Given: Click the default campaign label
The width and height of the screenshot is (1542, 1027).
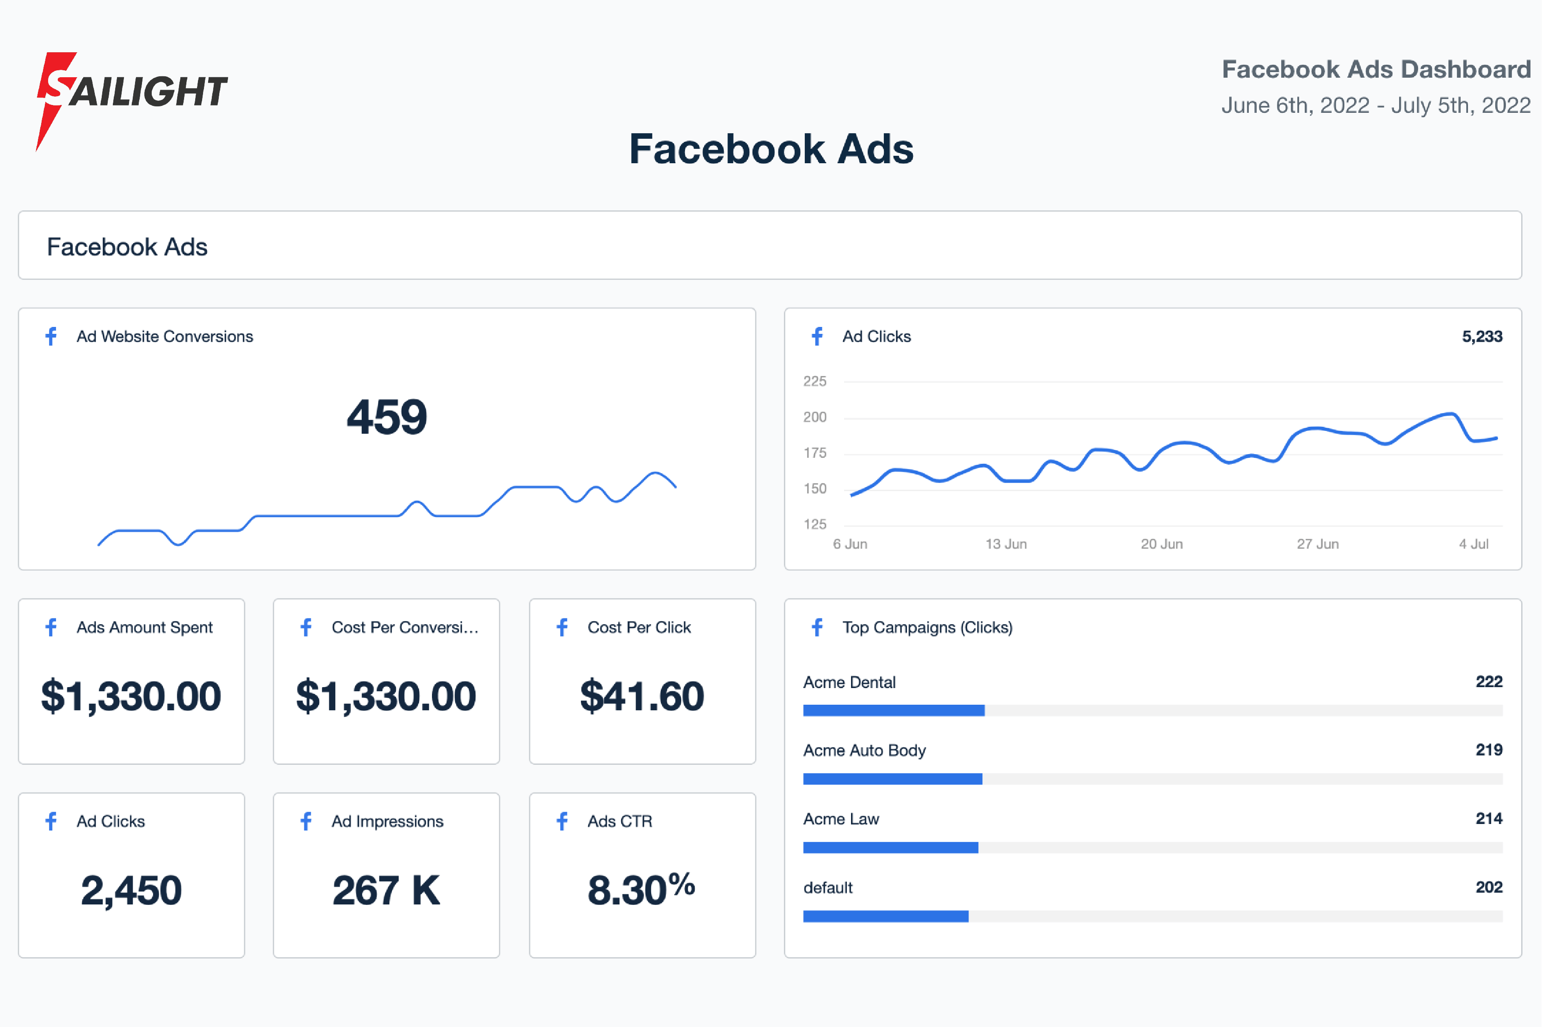Looking at the screenshot, I should coord(828,887).
